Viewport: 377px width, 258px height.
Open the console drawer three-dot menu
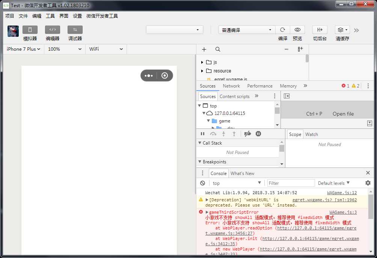[202, 173]
